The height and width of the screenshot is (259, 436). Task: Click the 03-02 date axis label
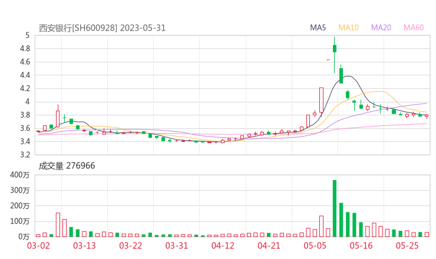(38, 245)
